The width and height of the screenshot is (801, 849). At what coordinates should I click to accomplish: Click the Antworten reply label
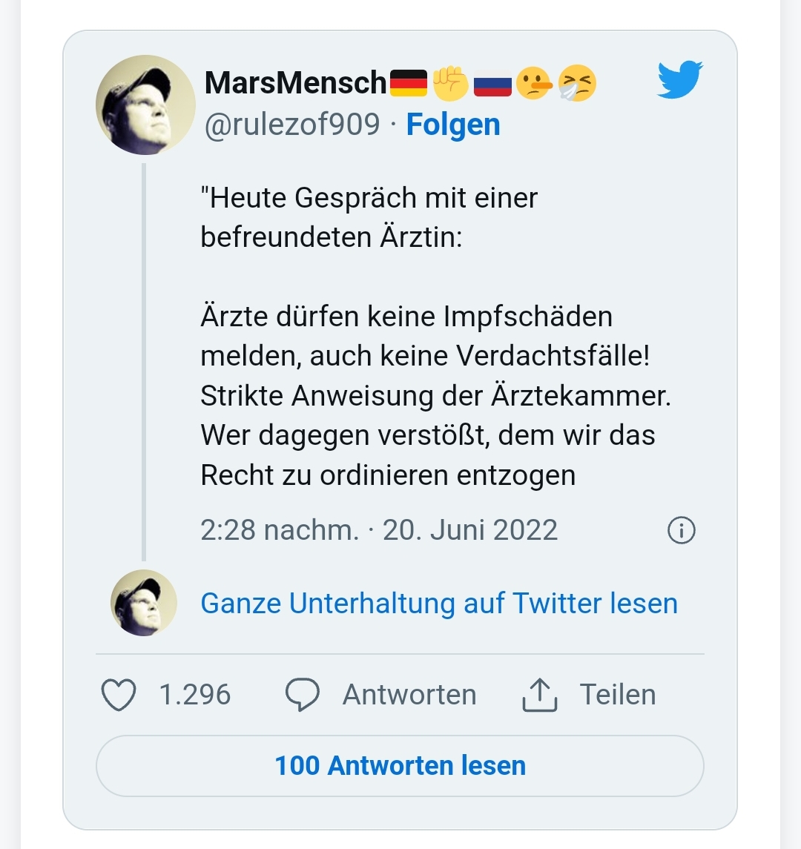coord(409,695)
